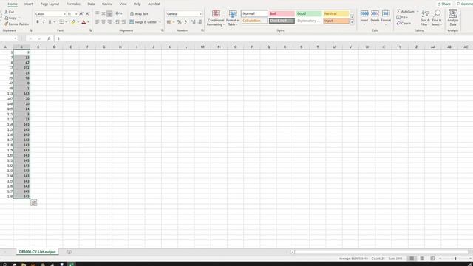The width and height of the screenshot is (473, 266).
Task: Open the font size dropdown
Action: click(76, 14)
